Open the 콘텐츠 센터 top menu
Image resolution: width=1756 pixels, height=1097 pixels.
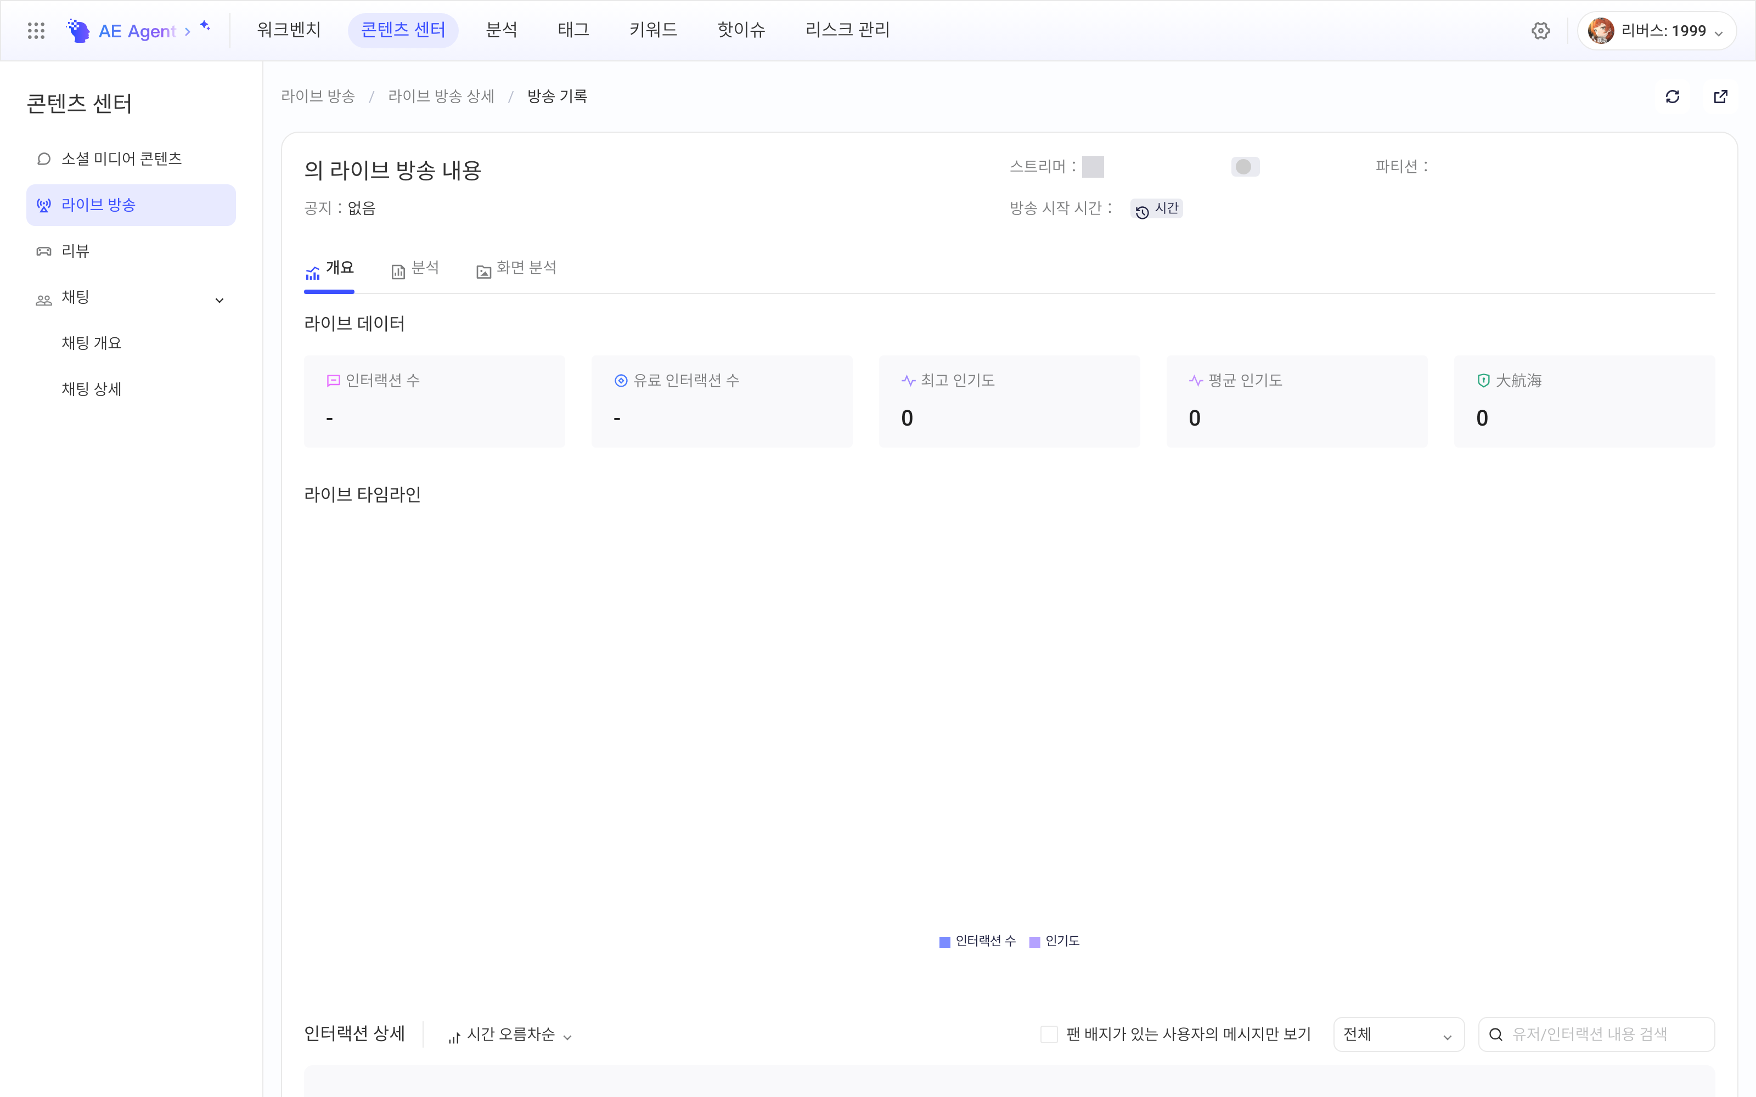[403, 30]
